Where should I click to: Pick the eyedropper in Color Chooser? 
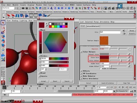pos(47,26)
